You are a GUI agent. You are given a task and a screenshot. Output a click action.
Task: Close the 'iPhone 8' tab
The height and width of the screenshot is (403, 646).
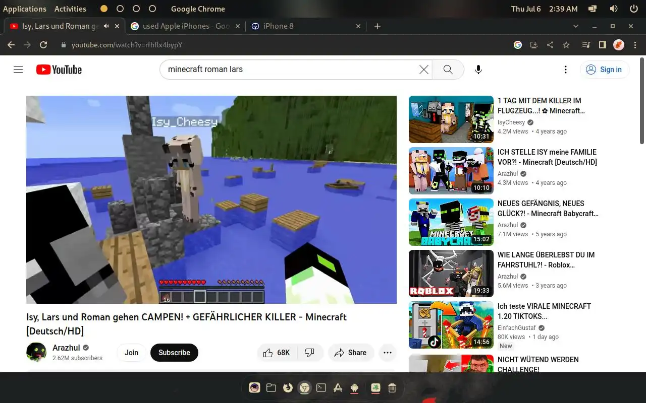click(x=358, y=26)
